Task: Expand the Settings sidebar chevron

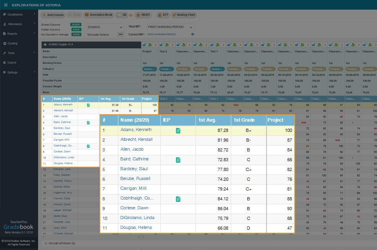Action: [34, 72]
